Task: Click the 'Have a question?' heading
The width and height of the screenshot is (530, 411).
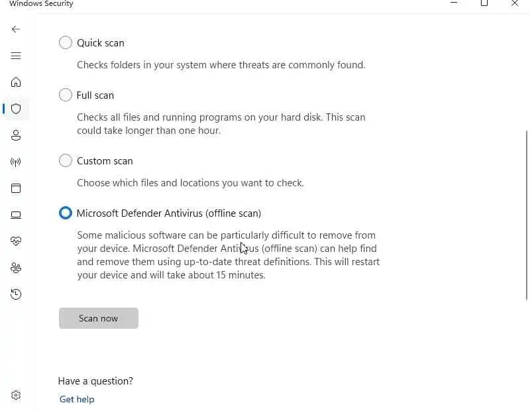Action: coord(95,381)
